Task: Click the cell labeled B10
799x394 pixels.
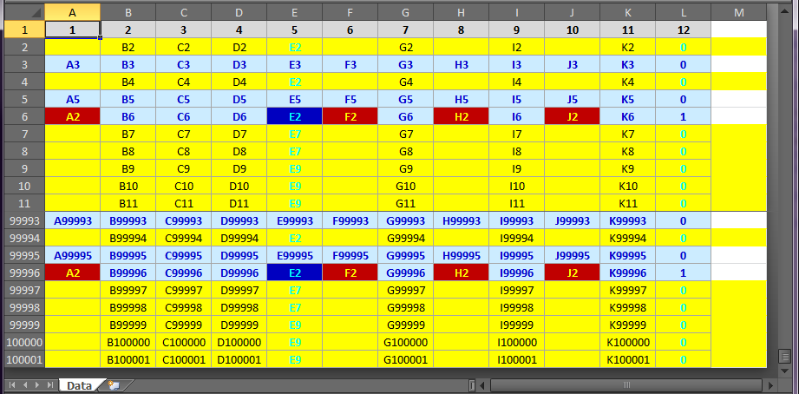Action: 128,186
